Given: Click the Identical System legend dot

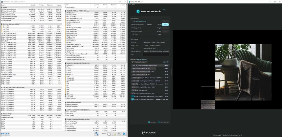Looking at the screenshot, I should (x=159, y=122).
